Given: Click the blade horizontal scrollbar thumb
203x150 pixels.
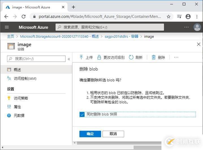Looking at the screenshot, I should [x=119, y=143].
